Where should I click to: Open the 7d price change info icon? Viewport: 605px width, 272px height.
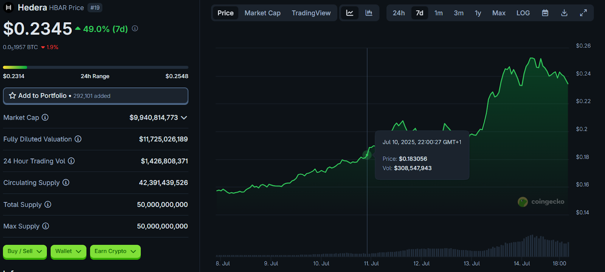click(135, 28)
